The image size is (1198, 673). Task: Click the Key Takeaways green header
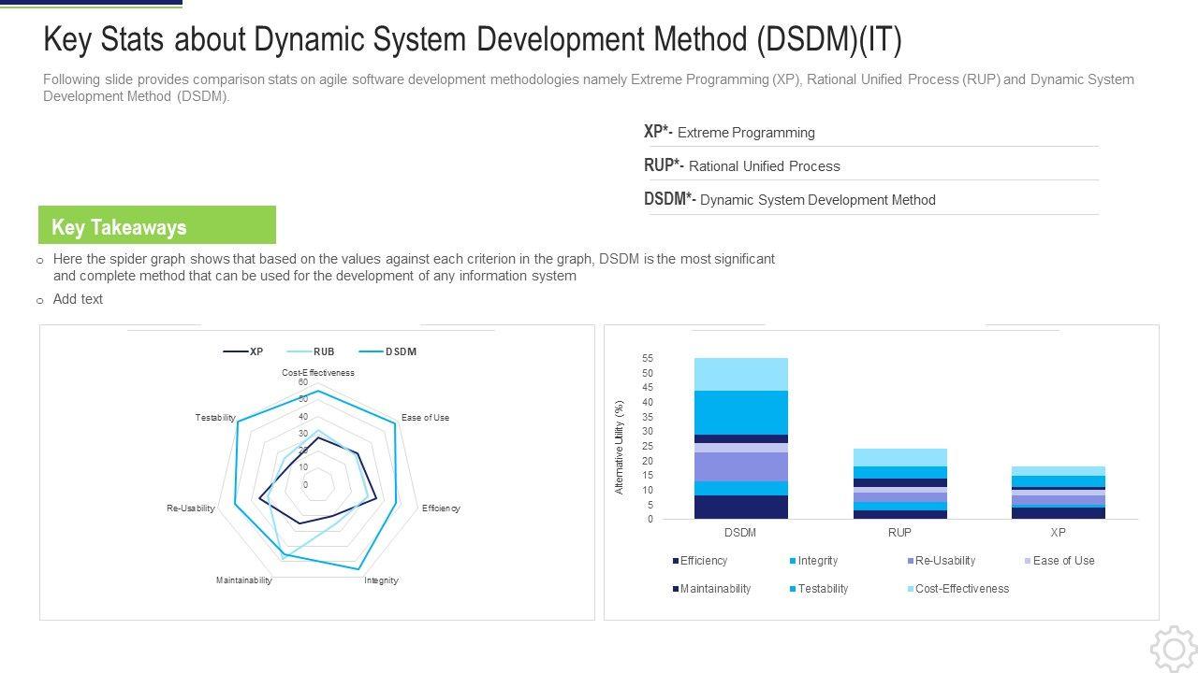(x=157, y=226)
